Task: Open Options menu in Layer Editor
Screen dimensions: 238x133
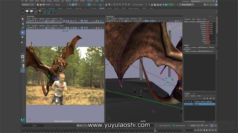Action: pos(193,96)
